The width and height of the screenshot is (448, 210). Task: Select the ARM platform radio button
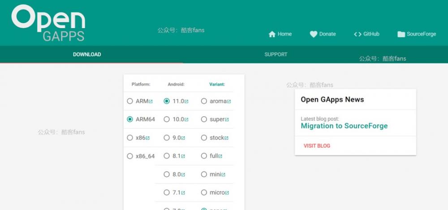pyautogui.click(x=130, y=101)
